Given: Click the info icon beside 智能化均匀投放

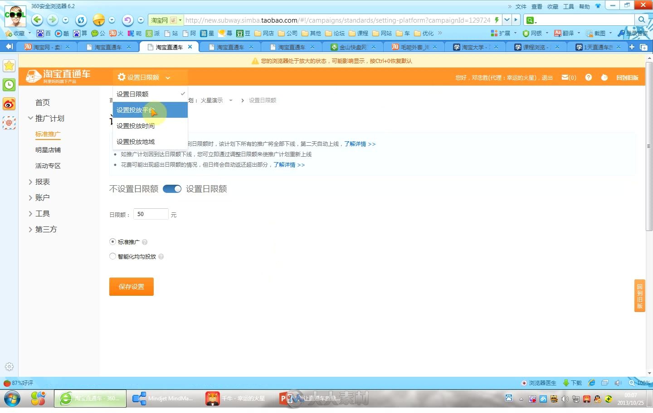Looking at the screenshot, I should click(161, 257).
